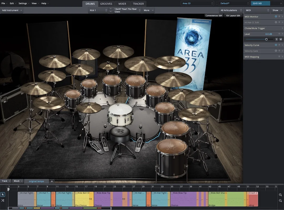
Task: Collapse the Crash 2 Ending block header
Action: tap(248, 193)
